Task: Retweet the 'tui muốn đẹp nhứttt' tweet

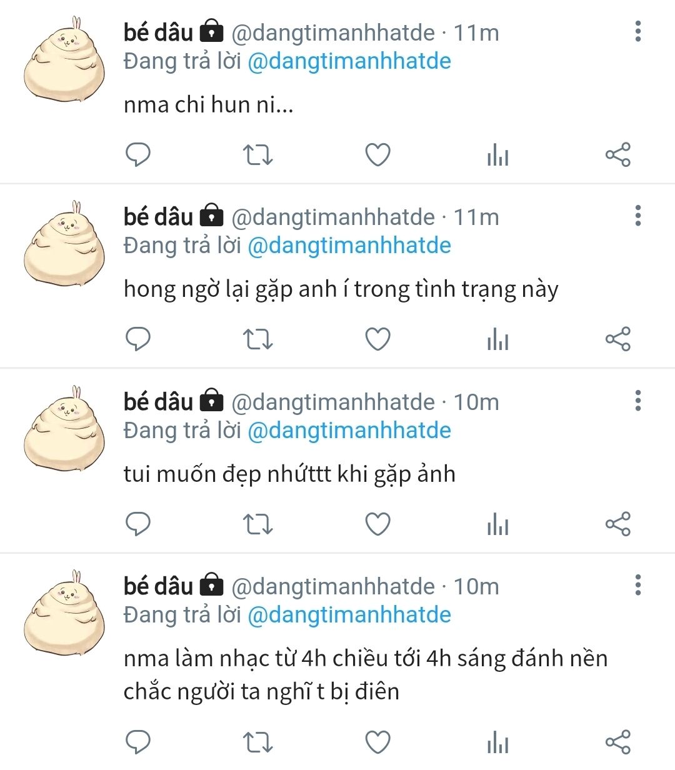Action: click(x=257, y=524)
